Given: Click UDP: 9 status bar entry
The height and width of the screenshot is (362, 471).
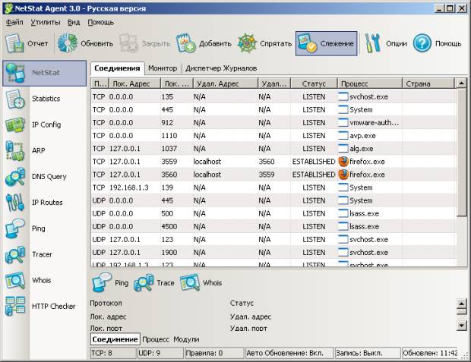Looking at the screenshot, I should coord(160,353).
